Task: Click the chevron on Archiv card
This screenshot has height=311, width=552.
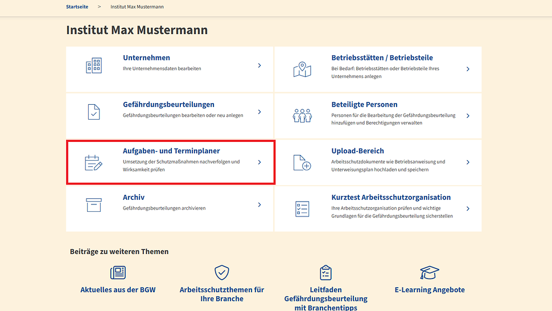Action: (x=259, y=204)
